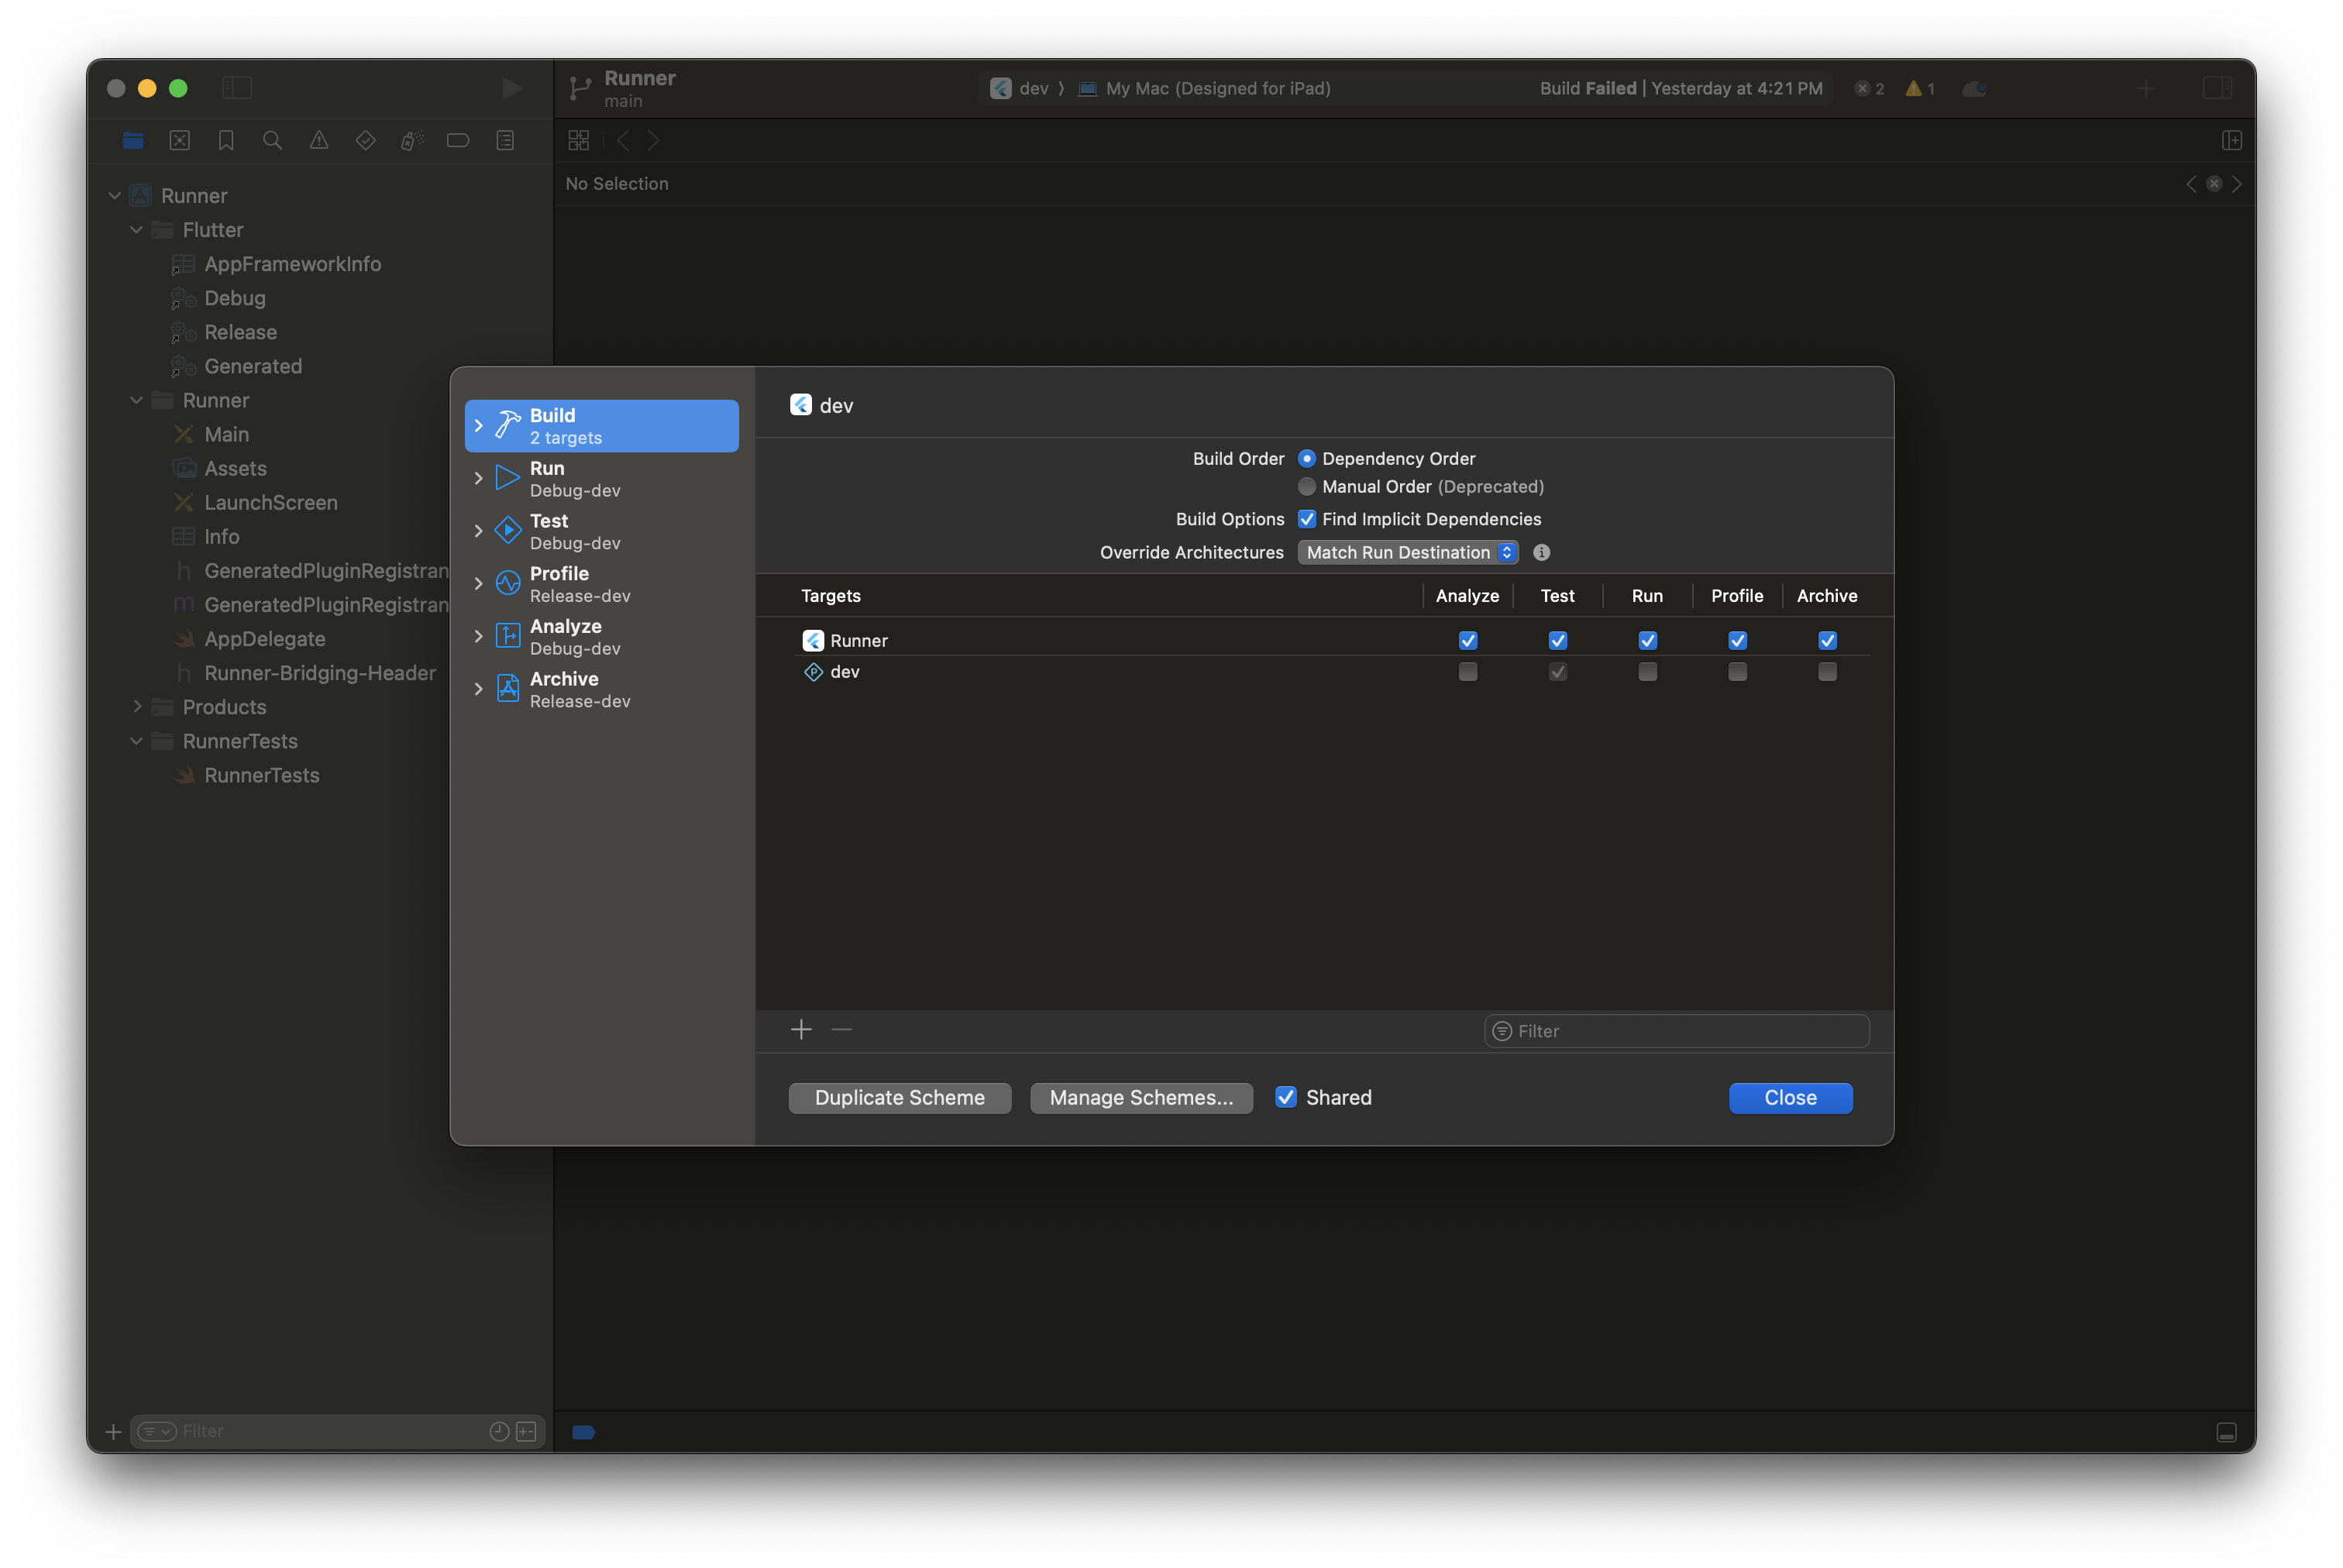Expand the Run Debug-dev scheme action

tap(479, 479)
